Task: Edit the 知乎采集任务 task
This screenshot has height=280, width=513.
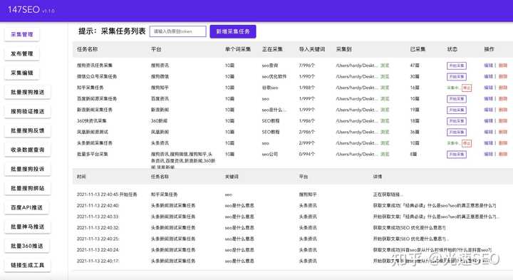Action: point(489,88)
